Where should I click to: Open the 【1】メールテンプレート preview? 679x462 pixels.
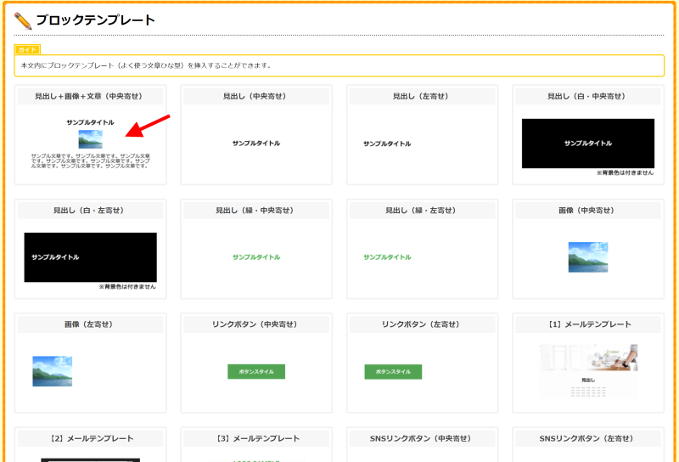[588, 371]
